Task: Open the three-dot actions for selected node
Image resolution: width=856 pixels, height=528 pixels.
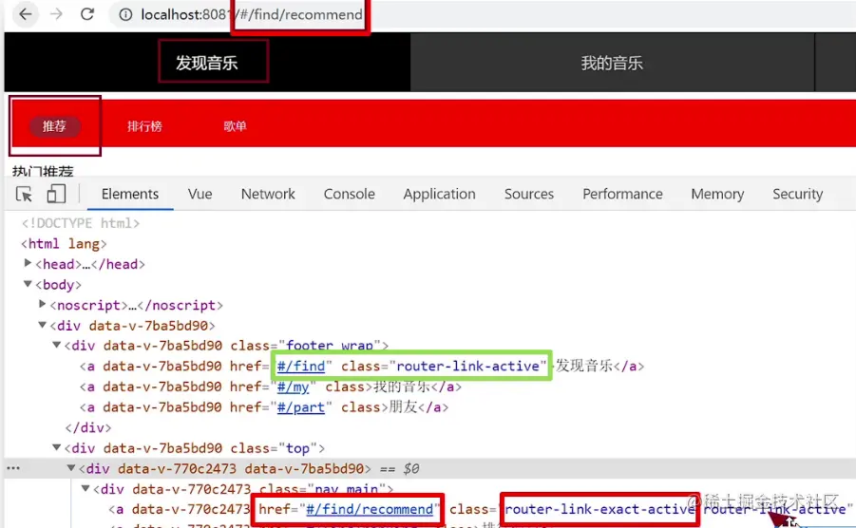Action: 13,468
